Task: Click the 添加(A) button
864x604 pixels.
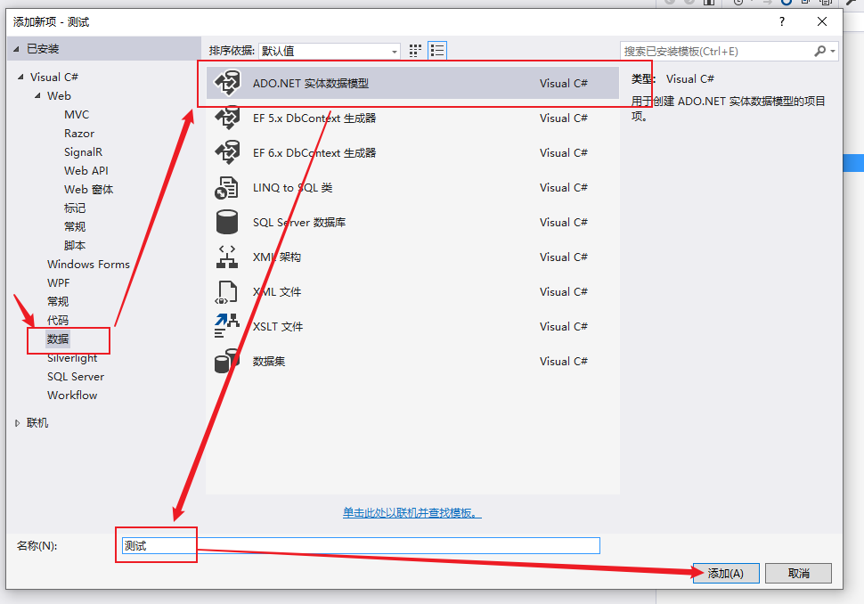Action: [x=726, y=573]
